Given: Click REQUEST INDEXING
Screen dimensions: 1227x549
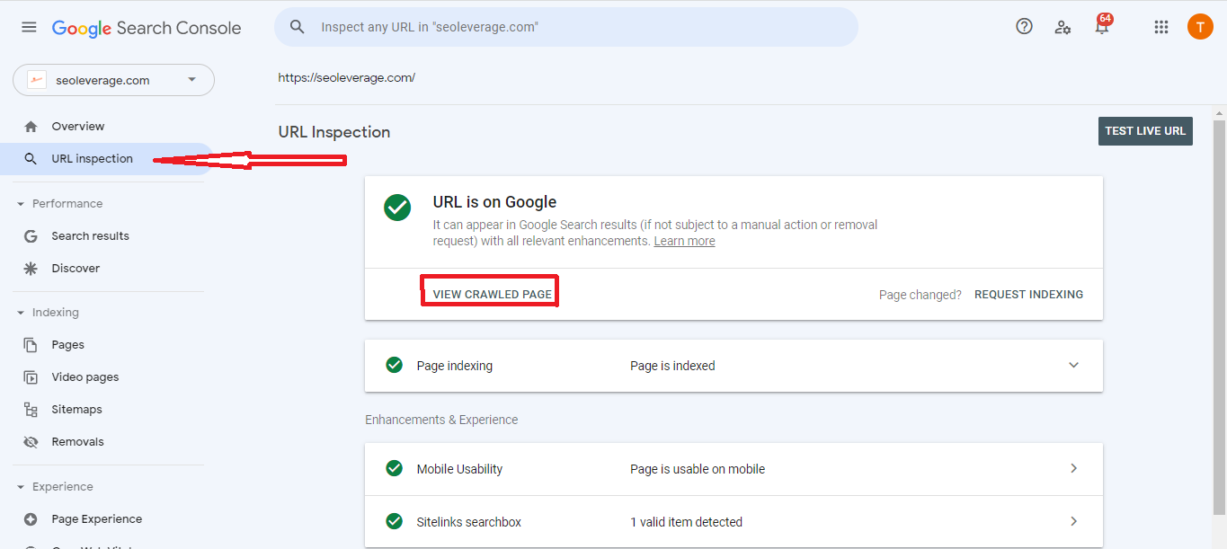Looking at the screenshot, I should tap(1028, 294).
